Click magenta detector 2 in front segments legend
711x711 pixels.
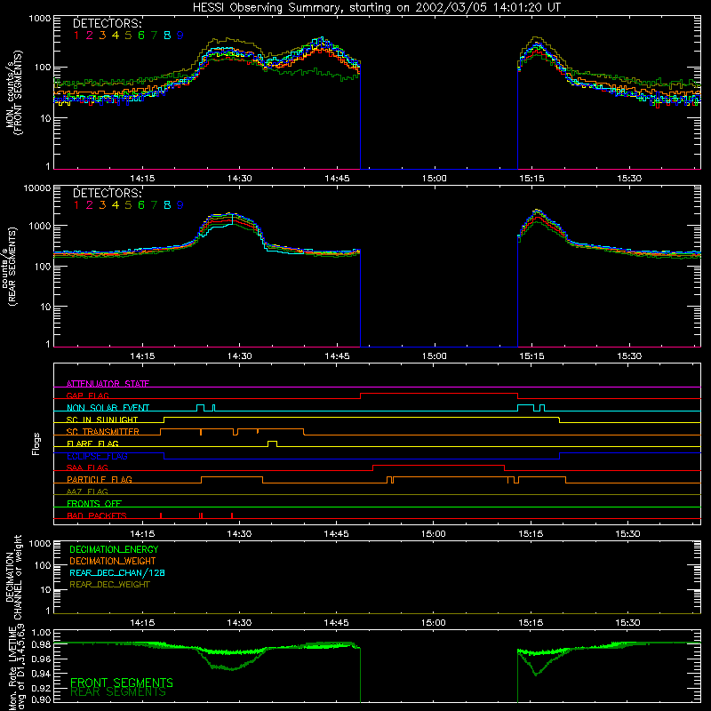pos(90,36)
